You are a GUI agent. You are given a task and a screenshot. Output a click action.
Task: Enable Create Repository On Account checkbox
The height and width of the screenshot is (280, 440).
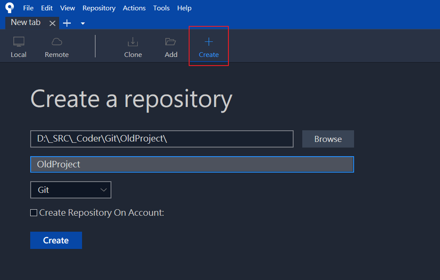[34, 213]
